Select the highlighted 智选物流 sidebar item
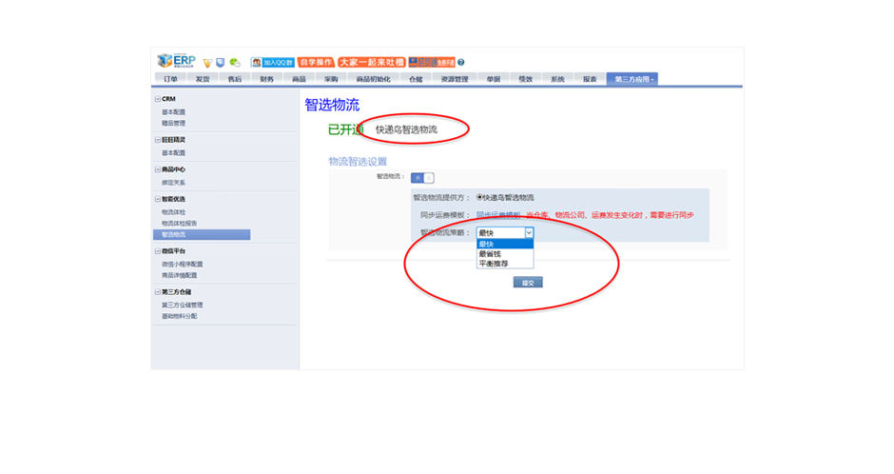 click(x=202, y=234)
